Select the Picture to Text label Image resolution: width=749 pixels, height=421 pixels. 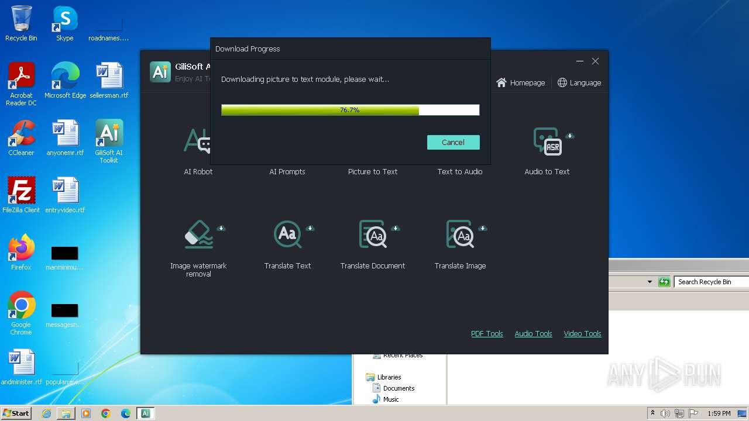[373, 172]
